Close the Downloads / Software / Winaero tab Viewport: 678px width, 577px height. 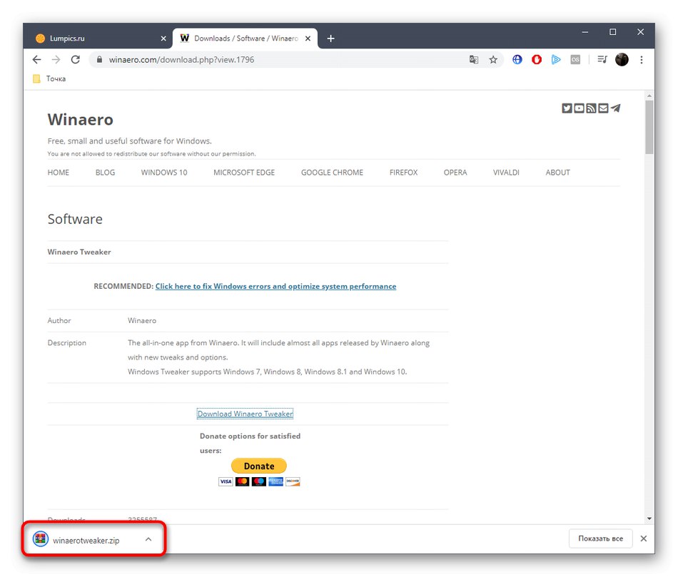pyautogui.click(x=308, y=39)
